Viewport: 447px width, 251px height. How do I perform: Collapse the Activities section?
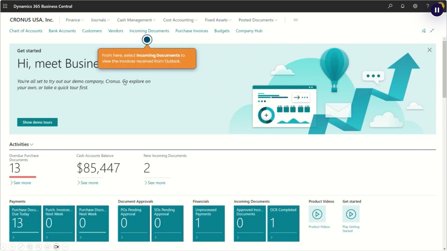(21, 144)
